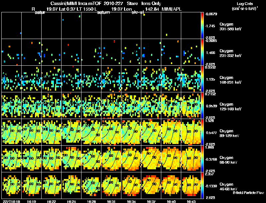Click the bottom 46-68 keV color scale bar
The width and height of the screenshot is (266, 203).
coord(202,185)
